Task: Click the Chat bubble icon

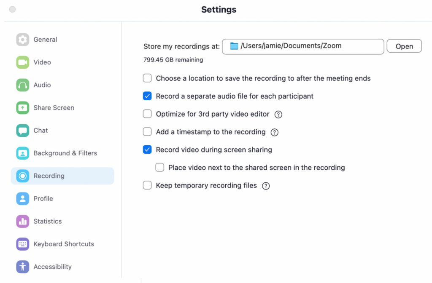Action: click(x=23, y=131)
